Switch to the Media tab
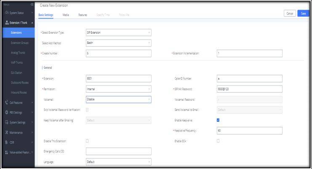This screenshot has height=169, width=312. tap(66, 15)
